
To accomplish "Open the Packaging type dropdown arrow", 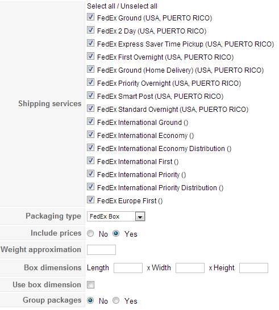I will coord(140,216).
